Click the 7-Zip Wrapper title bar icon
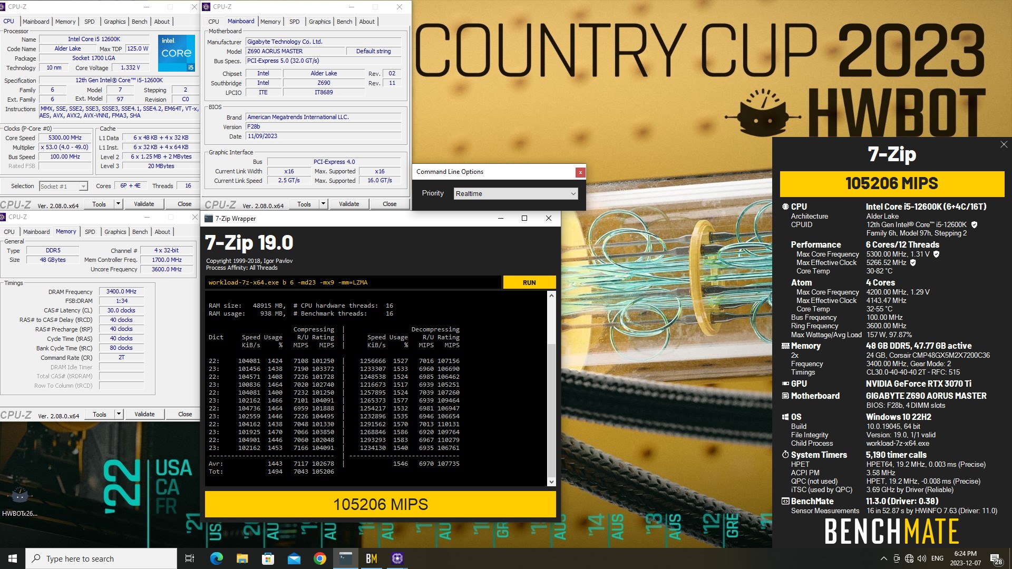Image resolution: width=1012 pixels, height=569 pixels. pyautogui.click(x=209, y=218)
